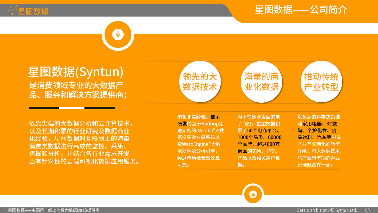
Task: Click the small circle in footer corner
Action: click(x=367, y=210)
